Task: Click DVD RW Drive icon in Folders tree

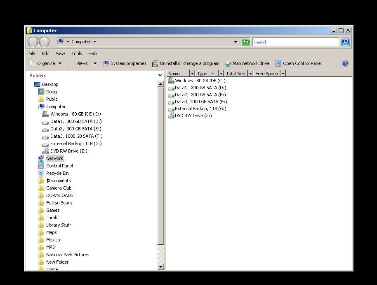Action: pyautogui.click(x=45, y=151)
